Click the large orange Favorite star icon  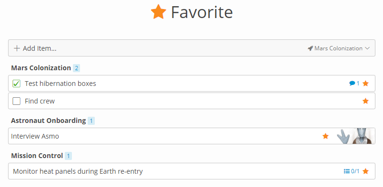pyautogui.click(x=159, y=12)
